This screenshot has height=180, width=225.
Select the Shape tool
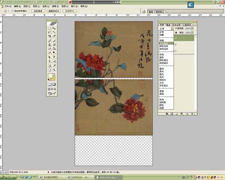(x=54, y=61)
